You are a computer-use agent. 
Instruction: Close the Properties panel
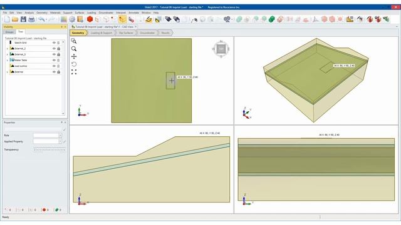[x=65, y=122]
